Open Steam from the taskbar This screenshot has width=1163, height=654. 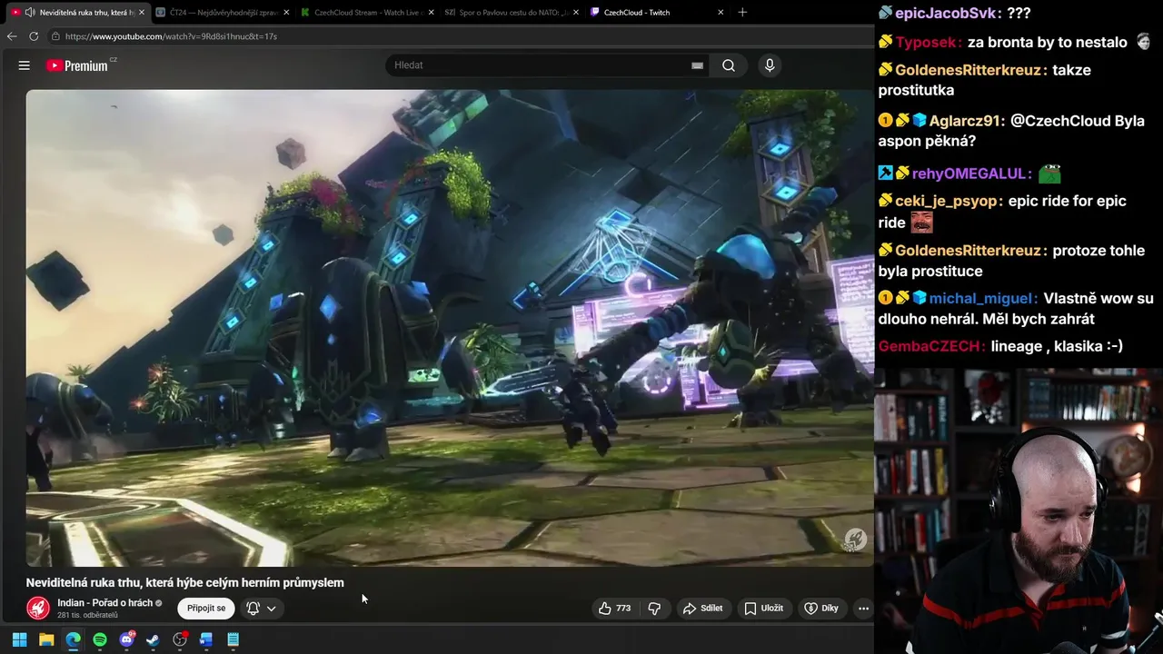153,639
